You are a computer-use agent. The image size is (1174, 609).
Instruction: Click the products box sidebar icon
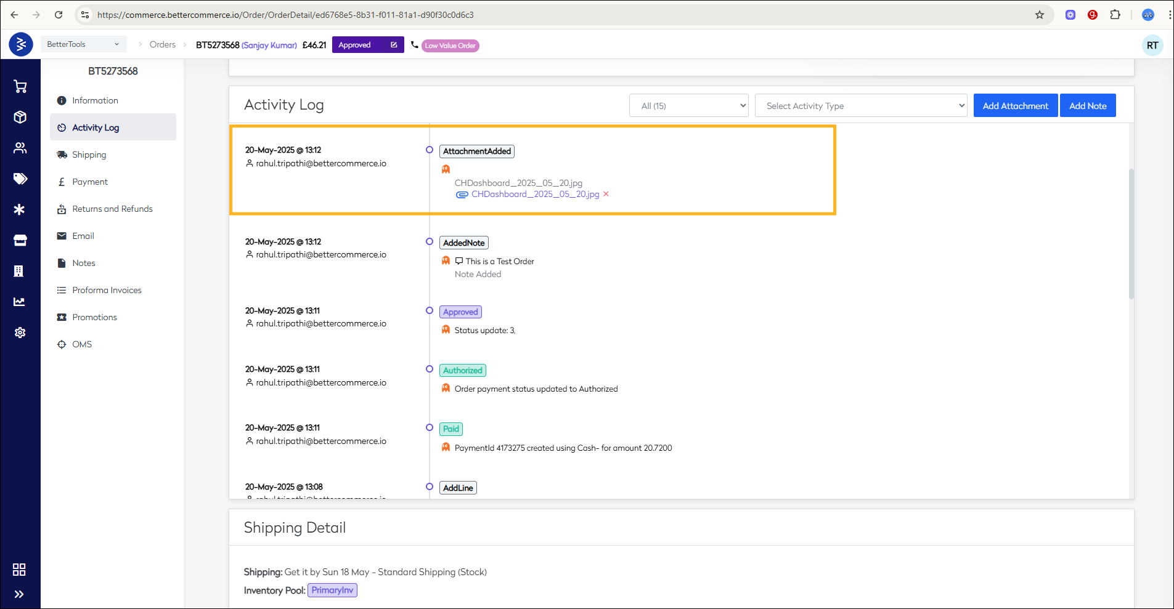20,117
